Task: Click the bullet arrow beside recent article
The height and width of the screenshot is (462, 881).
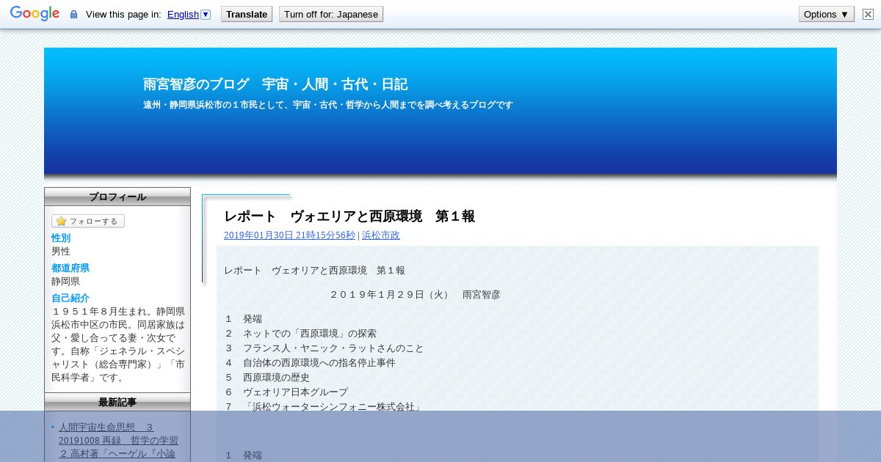Action: coord(54,427)
